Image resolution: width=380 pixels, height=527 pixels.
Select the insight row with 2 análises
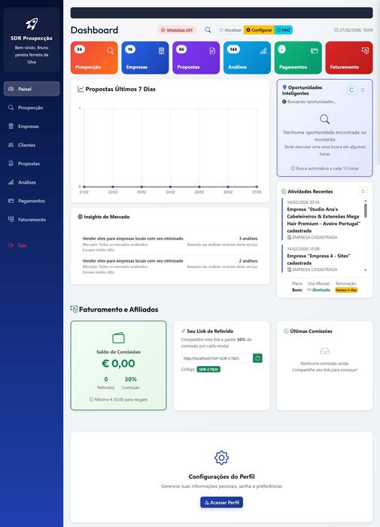tap(170, 267)
